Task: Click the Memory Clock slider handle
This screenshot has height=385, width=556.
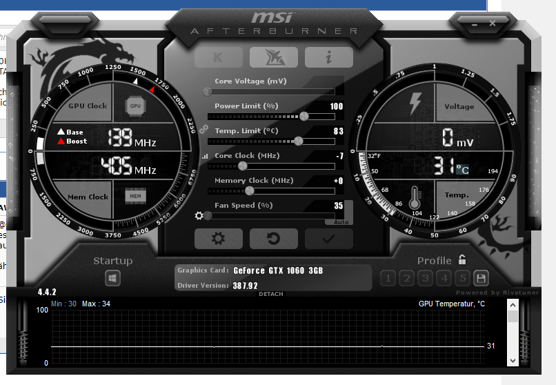Action: [250, 190]
